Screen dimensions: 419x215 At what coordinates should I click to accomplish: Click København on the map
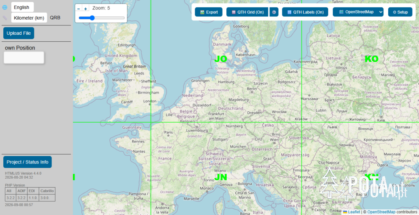click(246, 54)
